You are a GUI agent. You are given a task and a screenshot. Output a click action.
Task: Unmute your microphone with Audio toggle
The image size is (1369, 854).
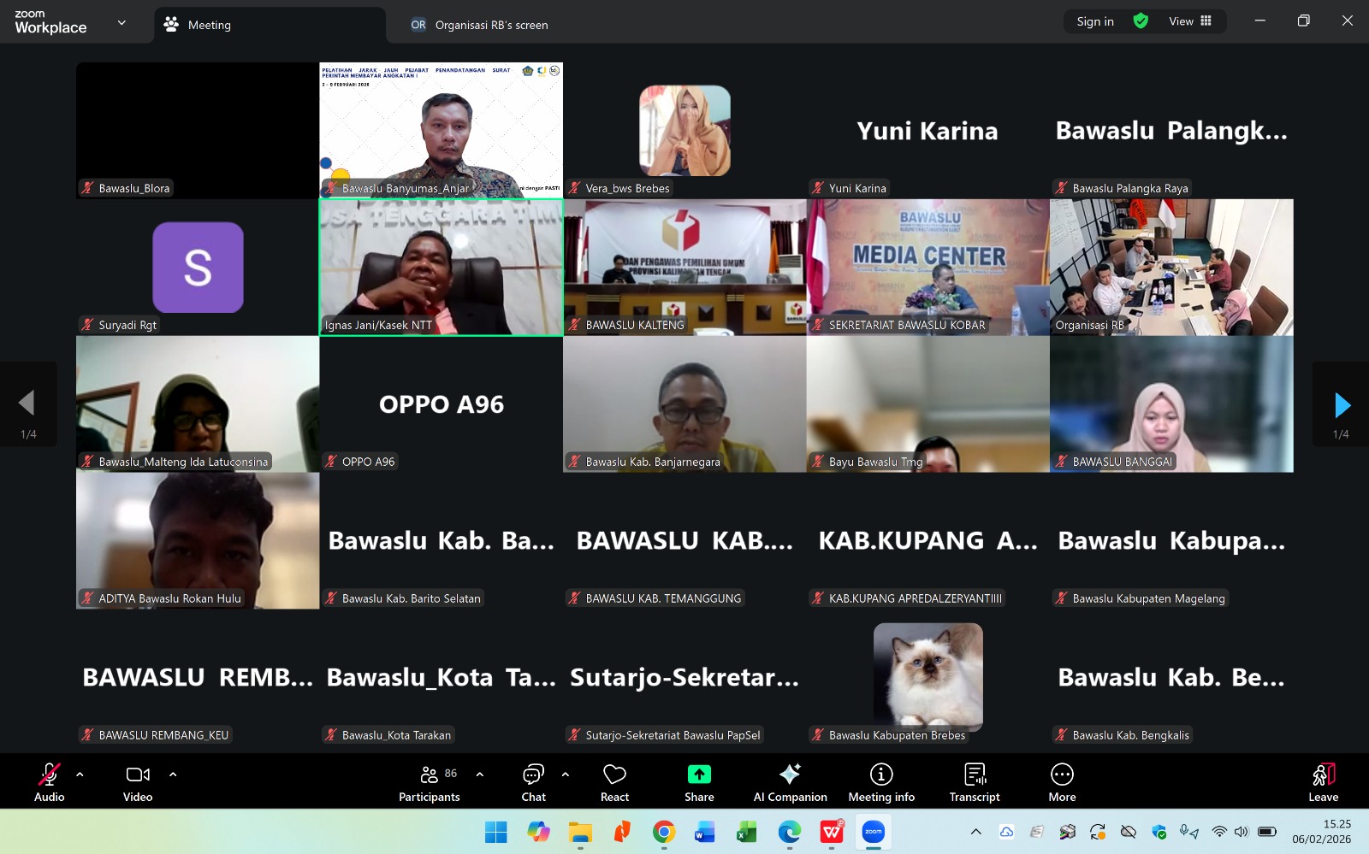tap(49, 780)
